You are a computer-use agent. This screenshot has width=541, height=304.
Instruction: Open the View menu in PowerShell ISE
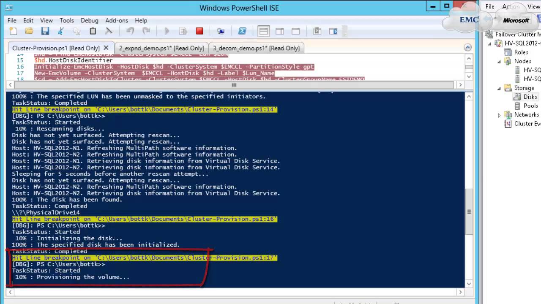tap(46, 20)
